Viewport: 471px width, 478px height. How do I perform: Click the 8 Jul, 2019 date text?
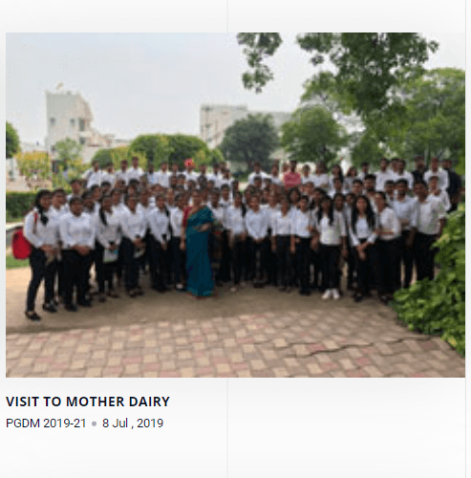(x=133, y=424)
